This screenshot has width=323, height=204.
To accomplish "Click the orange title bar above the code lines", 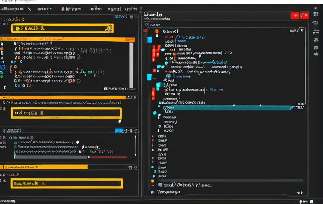I will pos(68,39).
